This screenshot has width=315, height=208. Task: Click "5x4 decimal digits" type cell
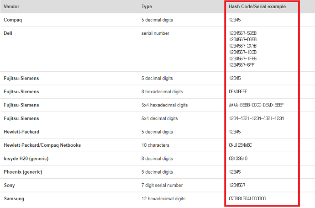(159, 118)
